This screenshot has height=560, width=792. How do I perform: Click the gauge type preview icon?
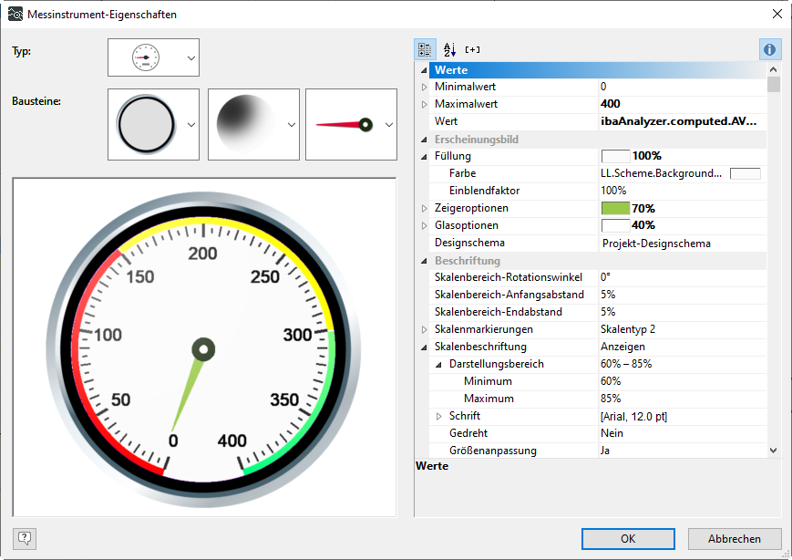(145, 57)
